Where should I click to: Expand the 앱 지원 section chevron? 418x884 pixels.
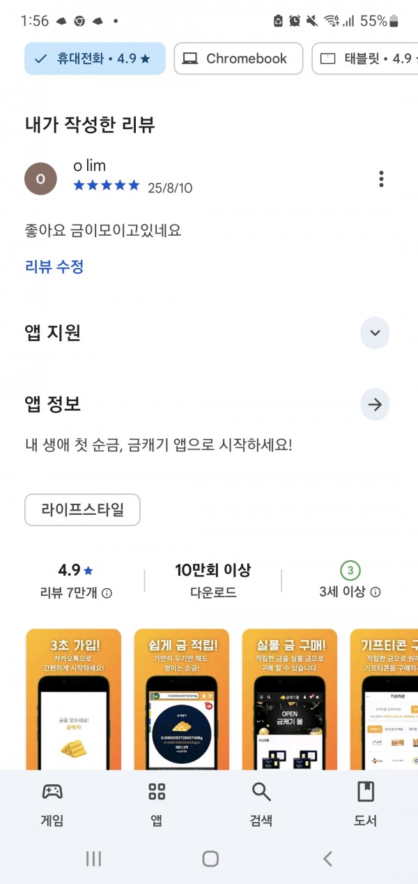[375, 333]
